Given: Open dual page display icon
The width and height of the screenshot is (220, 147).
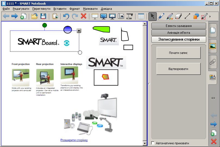Looking at the screenshot, I should coord(112,16).
